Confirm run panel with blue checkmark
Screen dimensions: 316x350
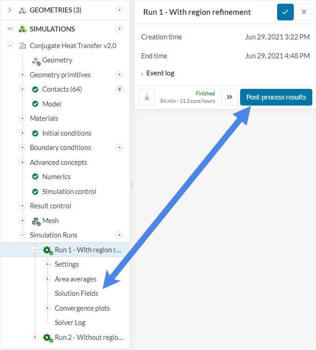pos(285,12)
